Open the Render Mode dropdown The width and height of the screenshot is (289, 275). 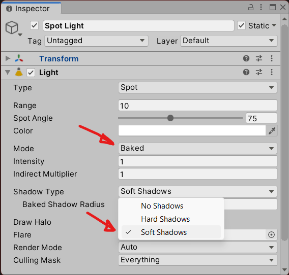pos(198,248)
